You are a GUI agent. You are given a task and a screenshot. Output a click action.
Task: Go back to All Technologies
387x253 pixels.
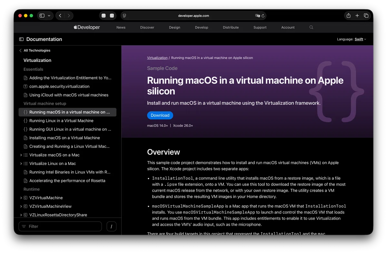point(35,50)
